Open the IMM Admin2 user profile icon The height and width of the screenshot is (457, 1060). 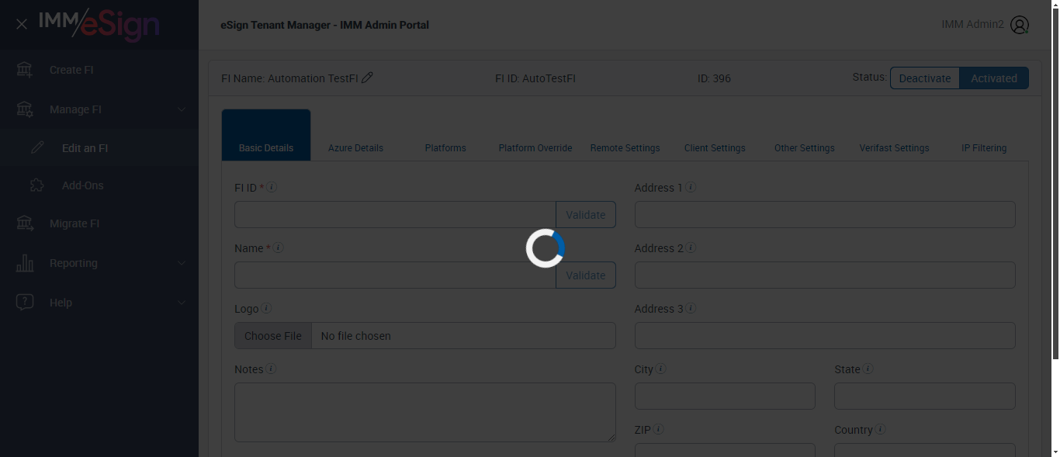(x=1020, y=25)
